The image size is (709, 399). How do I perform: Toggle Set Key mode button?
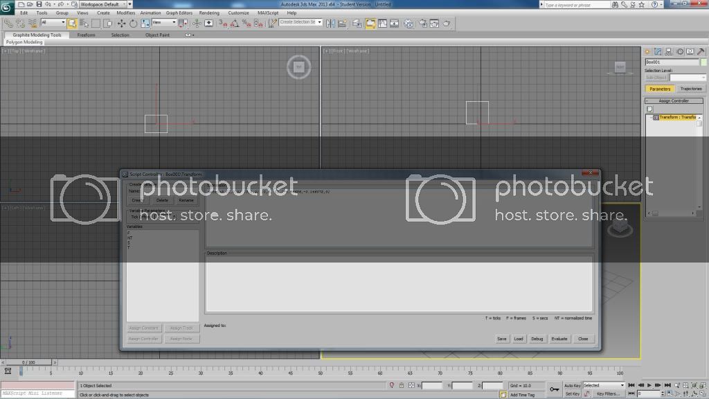pyautogui.click(x=572, y=393)
